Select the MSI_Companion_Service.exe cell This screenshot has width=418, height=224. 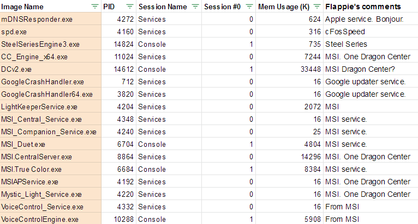point(51,132)
